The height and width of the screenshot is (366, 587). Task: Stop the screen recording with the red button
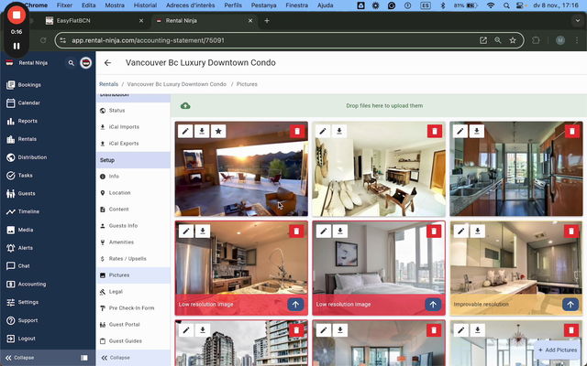(17, 15)
